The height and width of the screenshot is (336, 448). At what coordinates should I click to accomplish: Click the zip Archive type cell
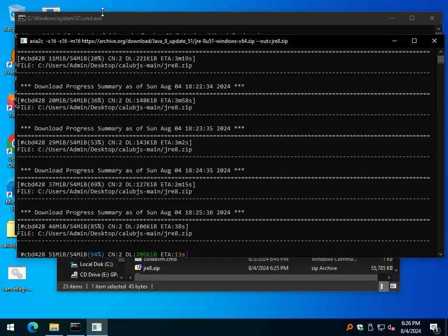[324, 268]
